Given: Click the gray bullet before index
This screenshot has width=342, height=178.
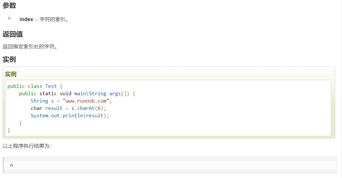Looking at the screenshot, I should (x=9, y=18).
